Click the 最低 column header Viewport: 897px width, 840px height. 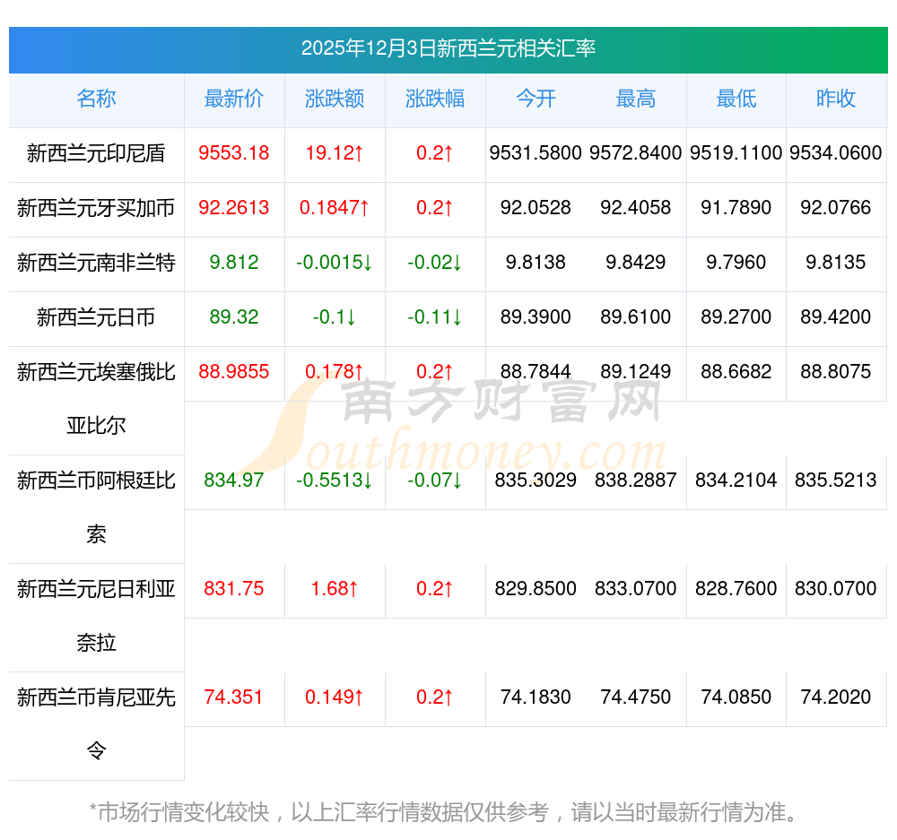coord(736,100)
